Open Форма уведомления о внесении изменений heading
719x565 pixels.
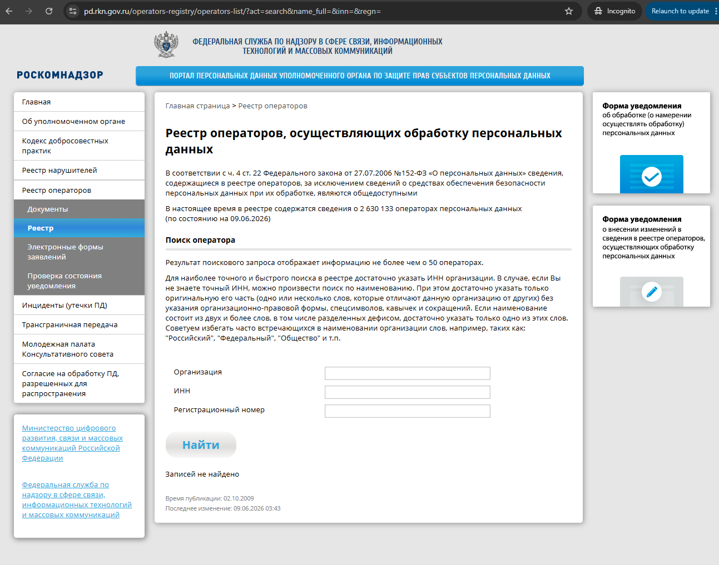[x=653, y=238]
